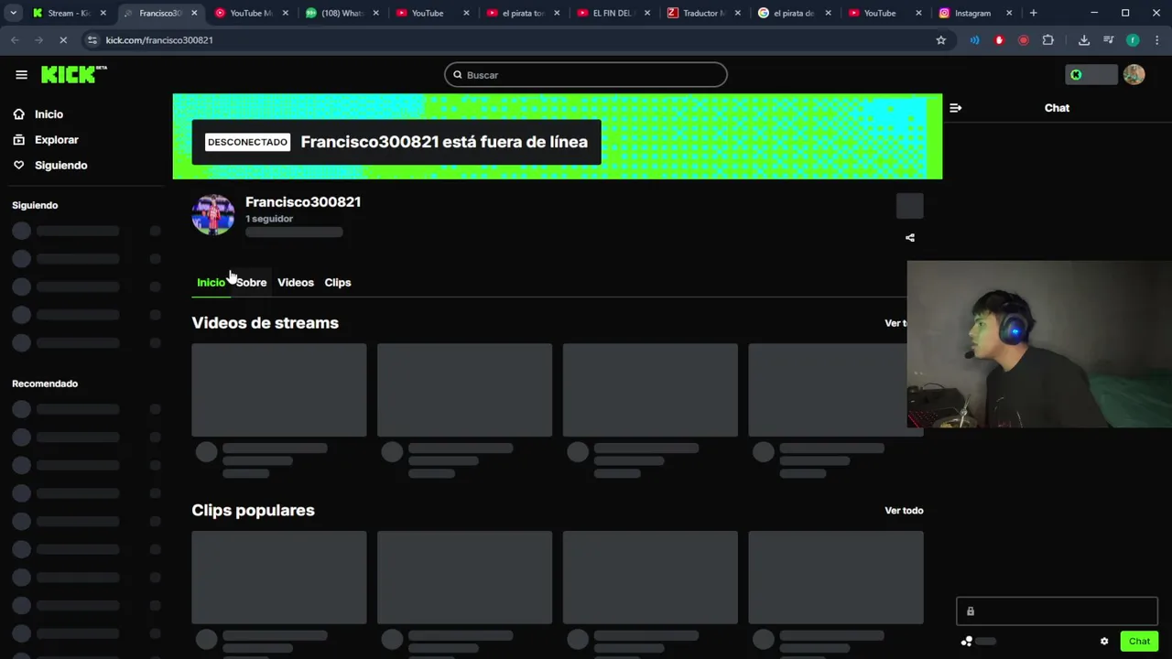1172x659 pixels.
Task: Open the hamburger sidebar menu
Action: (21, 75)
